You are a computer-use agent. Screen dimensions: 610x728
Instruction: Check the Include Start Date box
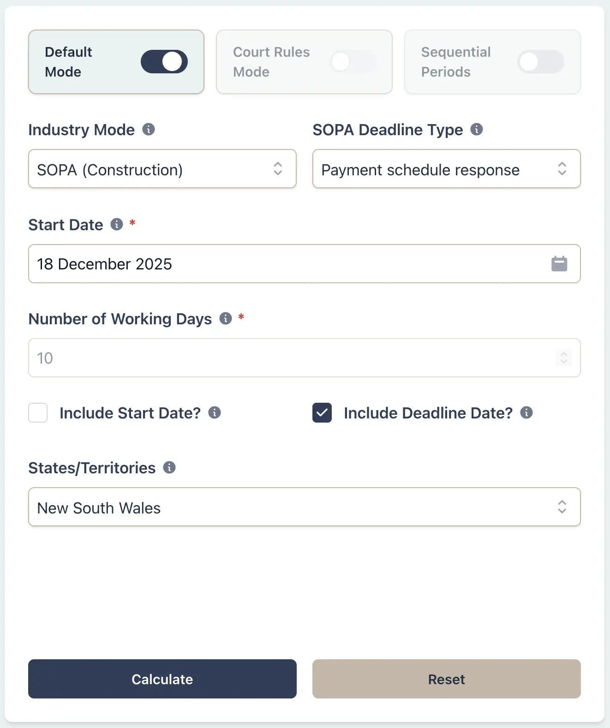(38, 413)
